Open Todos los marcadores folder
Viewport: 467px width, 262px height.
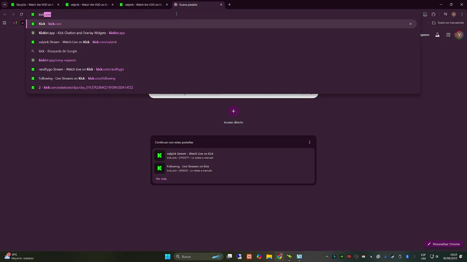448,23
